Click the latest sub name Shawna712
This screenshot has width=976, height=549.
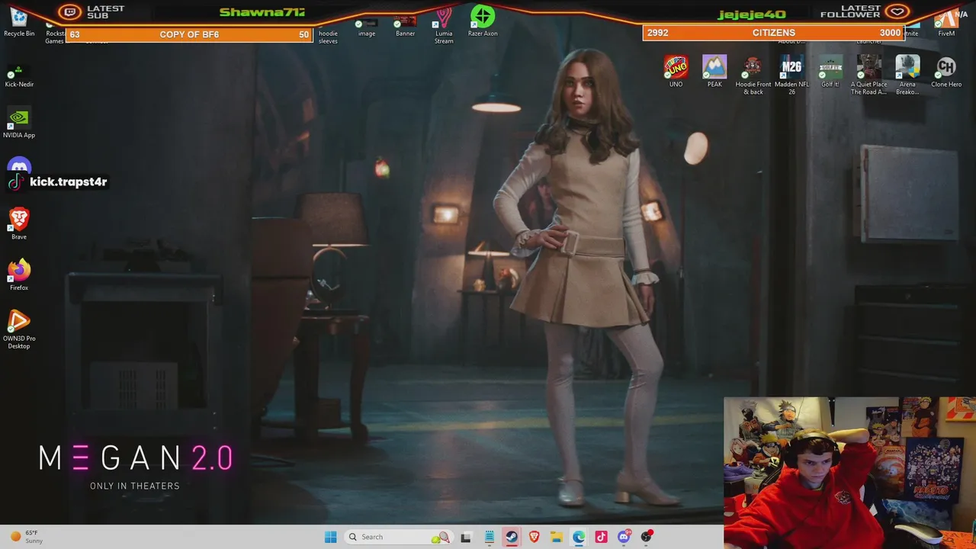click(x=262, y=12)
